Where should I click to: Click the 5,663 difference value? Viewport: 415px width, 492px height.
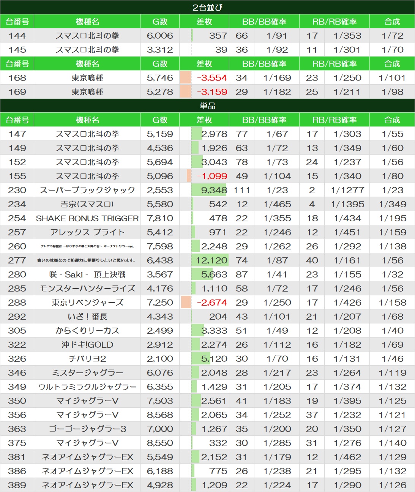click(214, 274)
